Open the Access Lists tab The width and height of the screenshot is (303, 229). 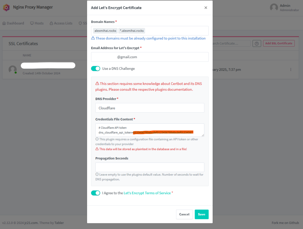pos(61,23)
